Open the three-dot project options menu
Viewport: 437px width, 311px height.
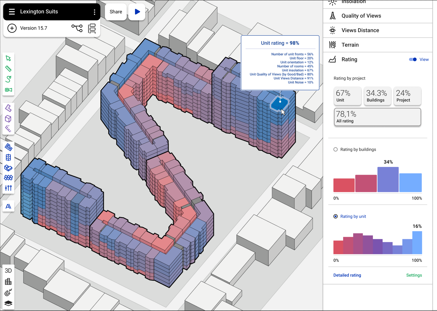[94, 12]
